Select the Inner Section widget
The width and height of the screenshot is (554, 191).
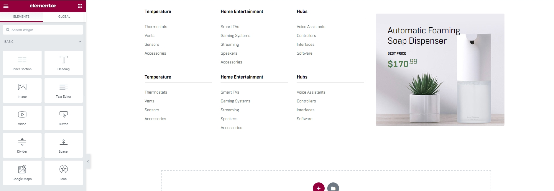[x=22, y=63]
